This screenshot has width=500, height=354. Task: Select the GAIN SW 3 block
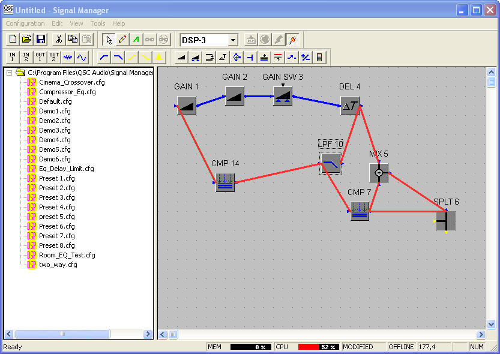click(283, 96)
